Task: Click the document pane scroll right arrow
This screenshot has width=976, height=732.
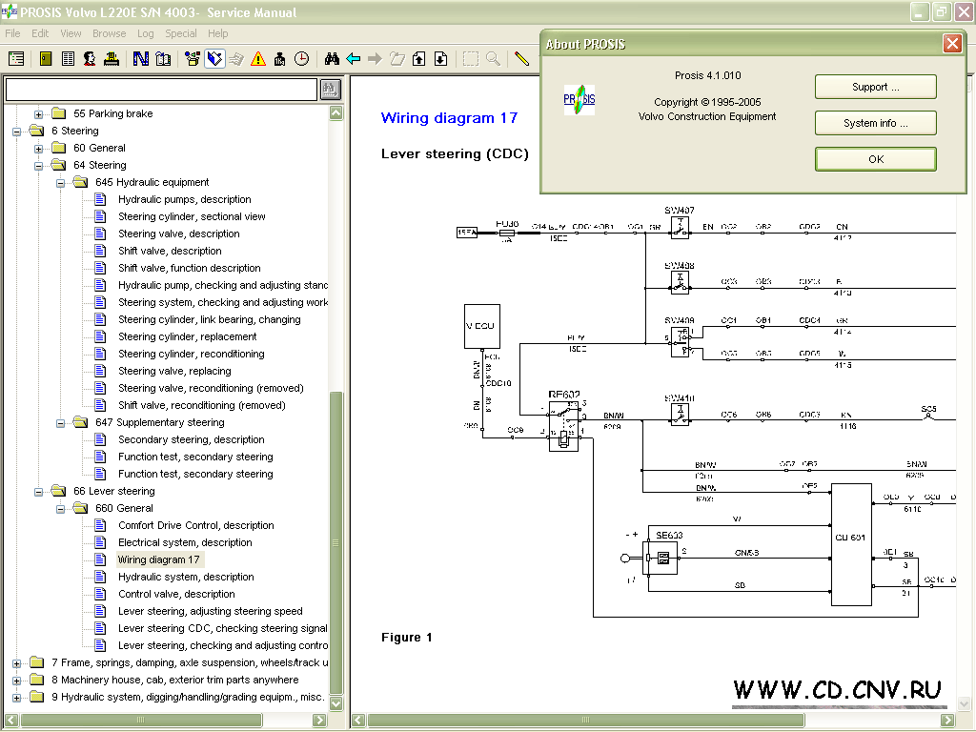Action: pyautogui.click(x=947, y=721)
